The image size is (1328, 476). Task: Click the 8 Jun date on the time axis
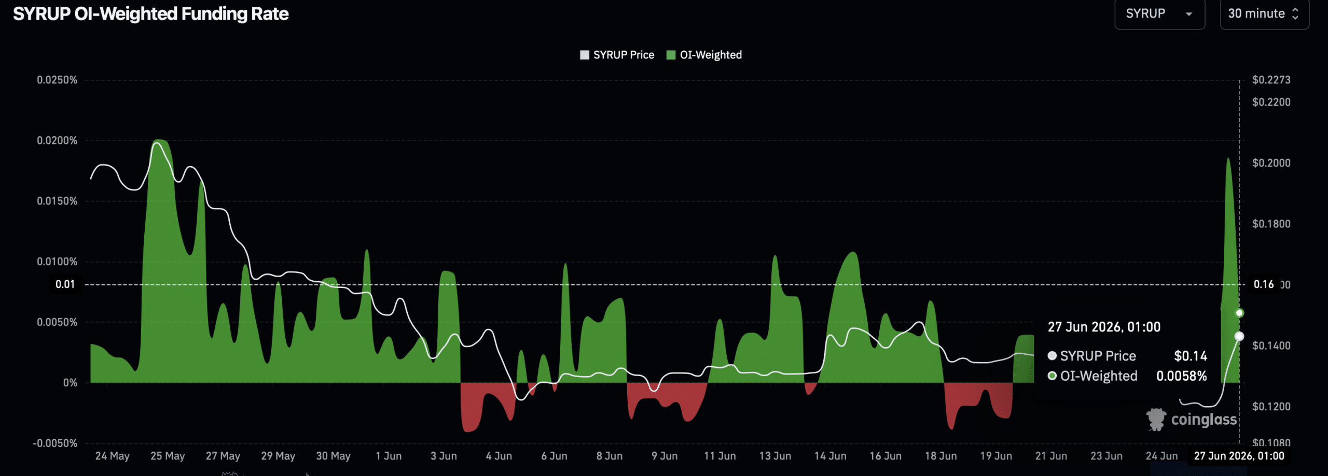(x=610, y=456)
